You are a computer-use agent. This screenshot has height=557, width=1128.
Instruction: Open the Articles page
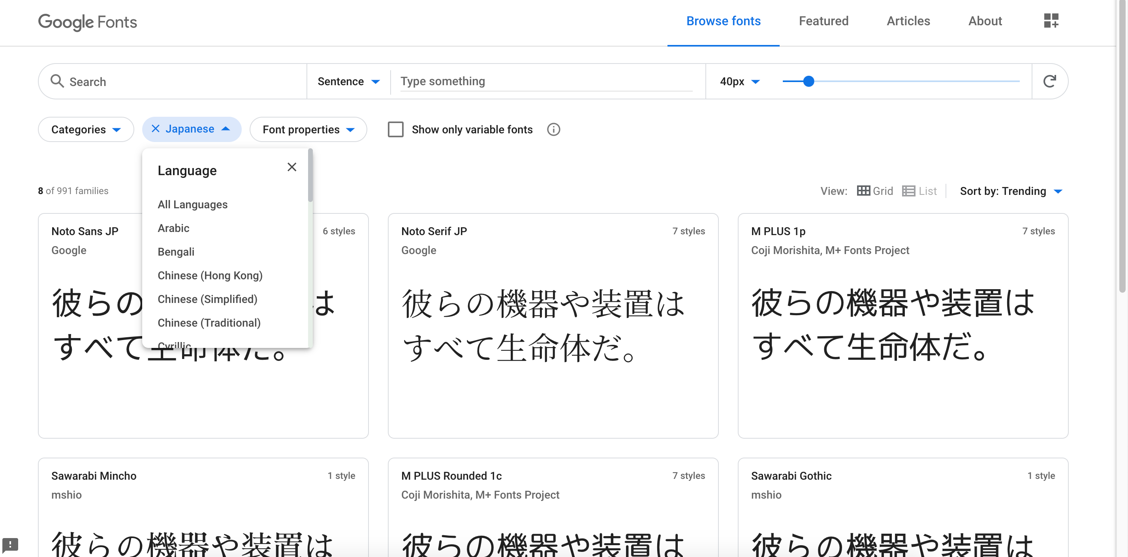pos(908,21)
